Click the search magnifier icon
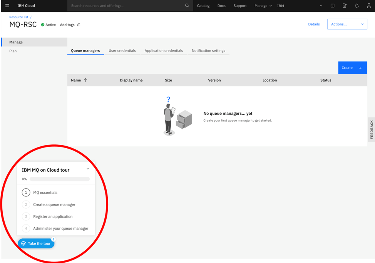 187,6
